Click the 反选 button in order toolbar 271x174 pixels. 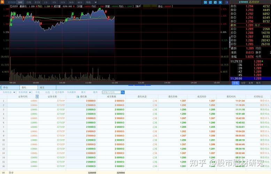pyautogui.click(x=47, y=92)
